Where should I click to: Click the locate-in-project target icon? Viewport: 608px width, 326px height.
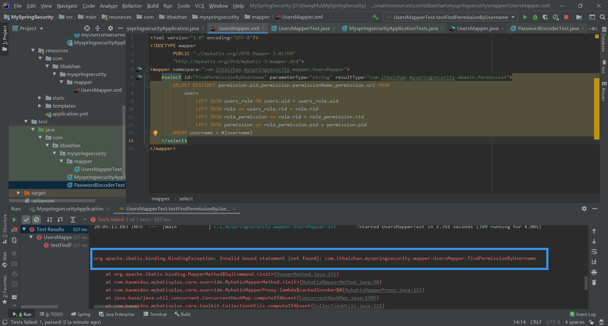[87, 28]
